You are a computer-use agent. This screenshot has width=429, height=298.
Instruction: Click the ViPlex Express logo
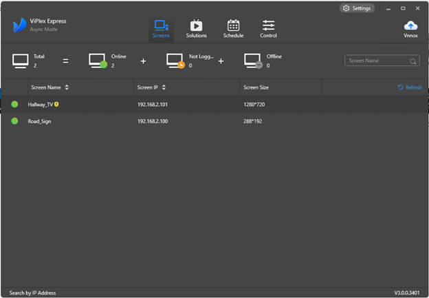pos(19,26)
